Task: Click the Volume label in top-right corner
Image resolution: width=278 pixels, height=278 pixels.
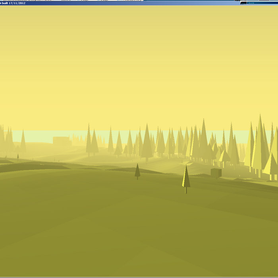Action: coord(251,3)
